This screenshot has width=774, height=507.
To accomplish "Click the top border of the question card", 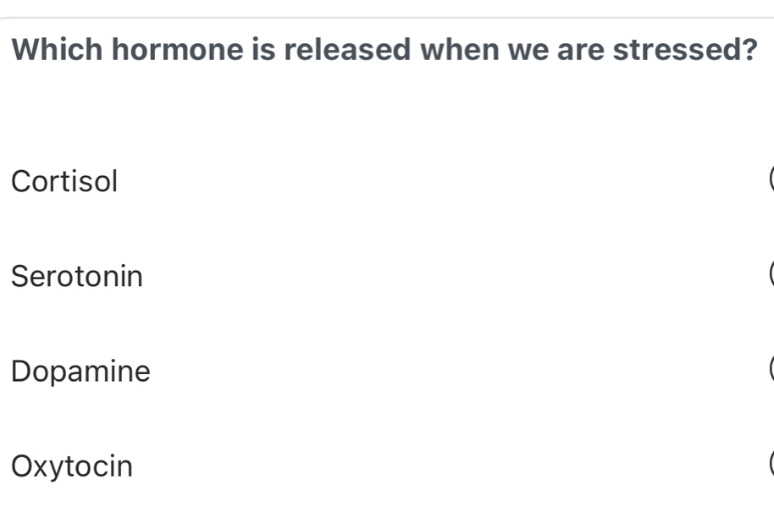I will pos(385,18).
